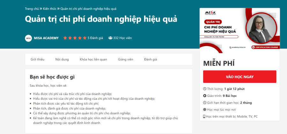287x134 pixels.
Task: Open the Khóa học liên quan tab
Action: [93, 59]
